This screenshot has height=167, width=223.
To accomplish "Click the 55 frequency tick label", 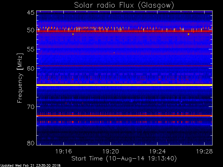I will click(x=31, y=49).
